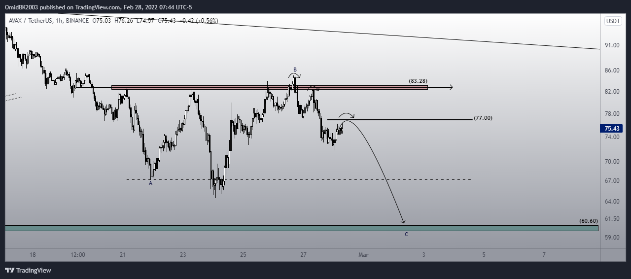Click the 86.00 price axis label
This screenshot has width=631, height=279.
coord(613,70)
